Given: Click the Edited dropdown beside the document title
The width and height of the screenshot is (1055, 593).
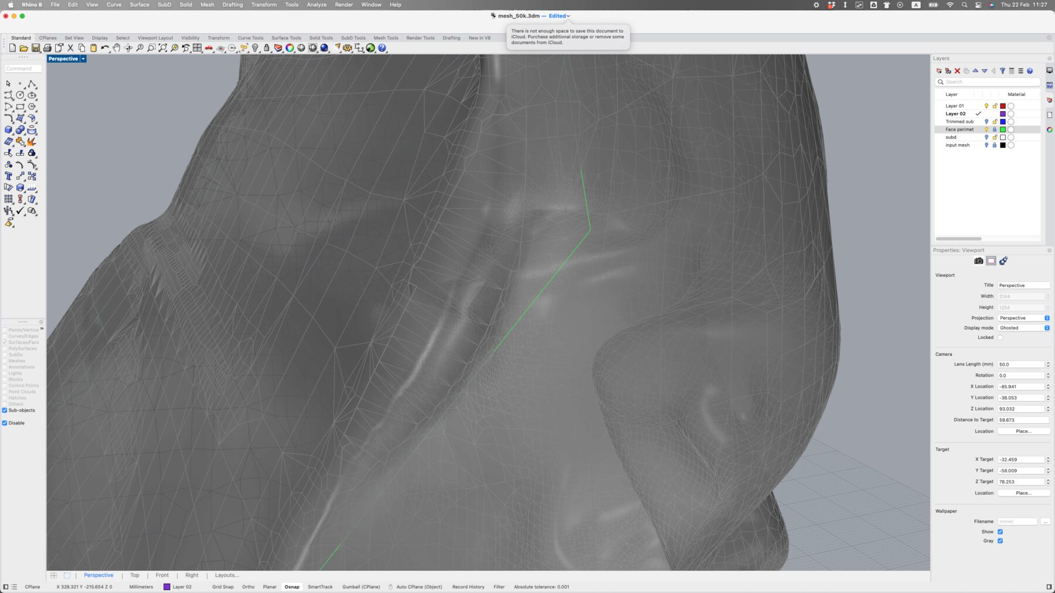Looking at the screenshot, I should click(x=559, y=16).
